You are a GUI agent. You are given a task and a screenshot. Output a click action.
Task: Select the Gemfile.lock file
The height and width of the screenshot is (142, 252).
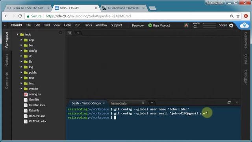pos(37,105)
